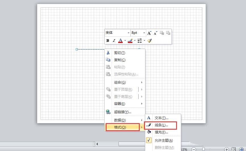Open the 宋体 font name dropdown
This screenshot has height=151, width=246.
click(x=128, y=33)
